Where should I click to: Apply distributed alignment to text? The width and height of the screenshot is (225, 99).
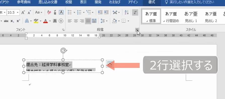tap(94, 21)
